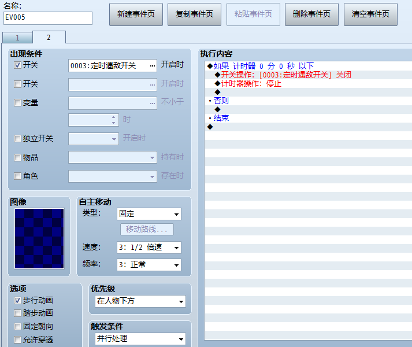The height and width of the screenshot is (347, 412).
Task: Uncheck the 步行动画 option
Action: coord(17,300)
